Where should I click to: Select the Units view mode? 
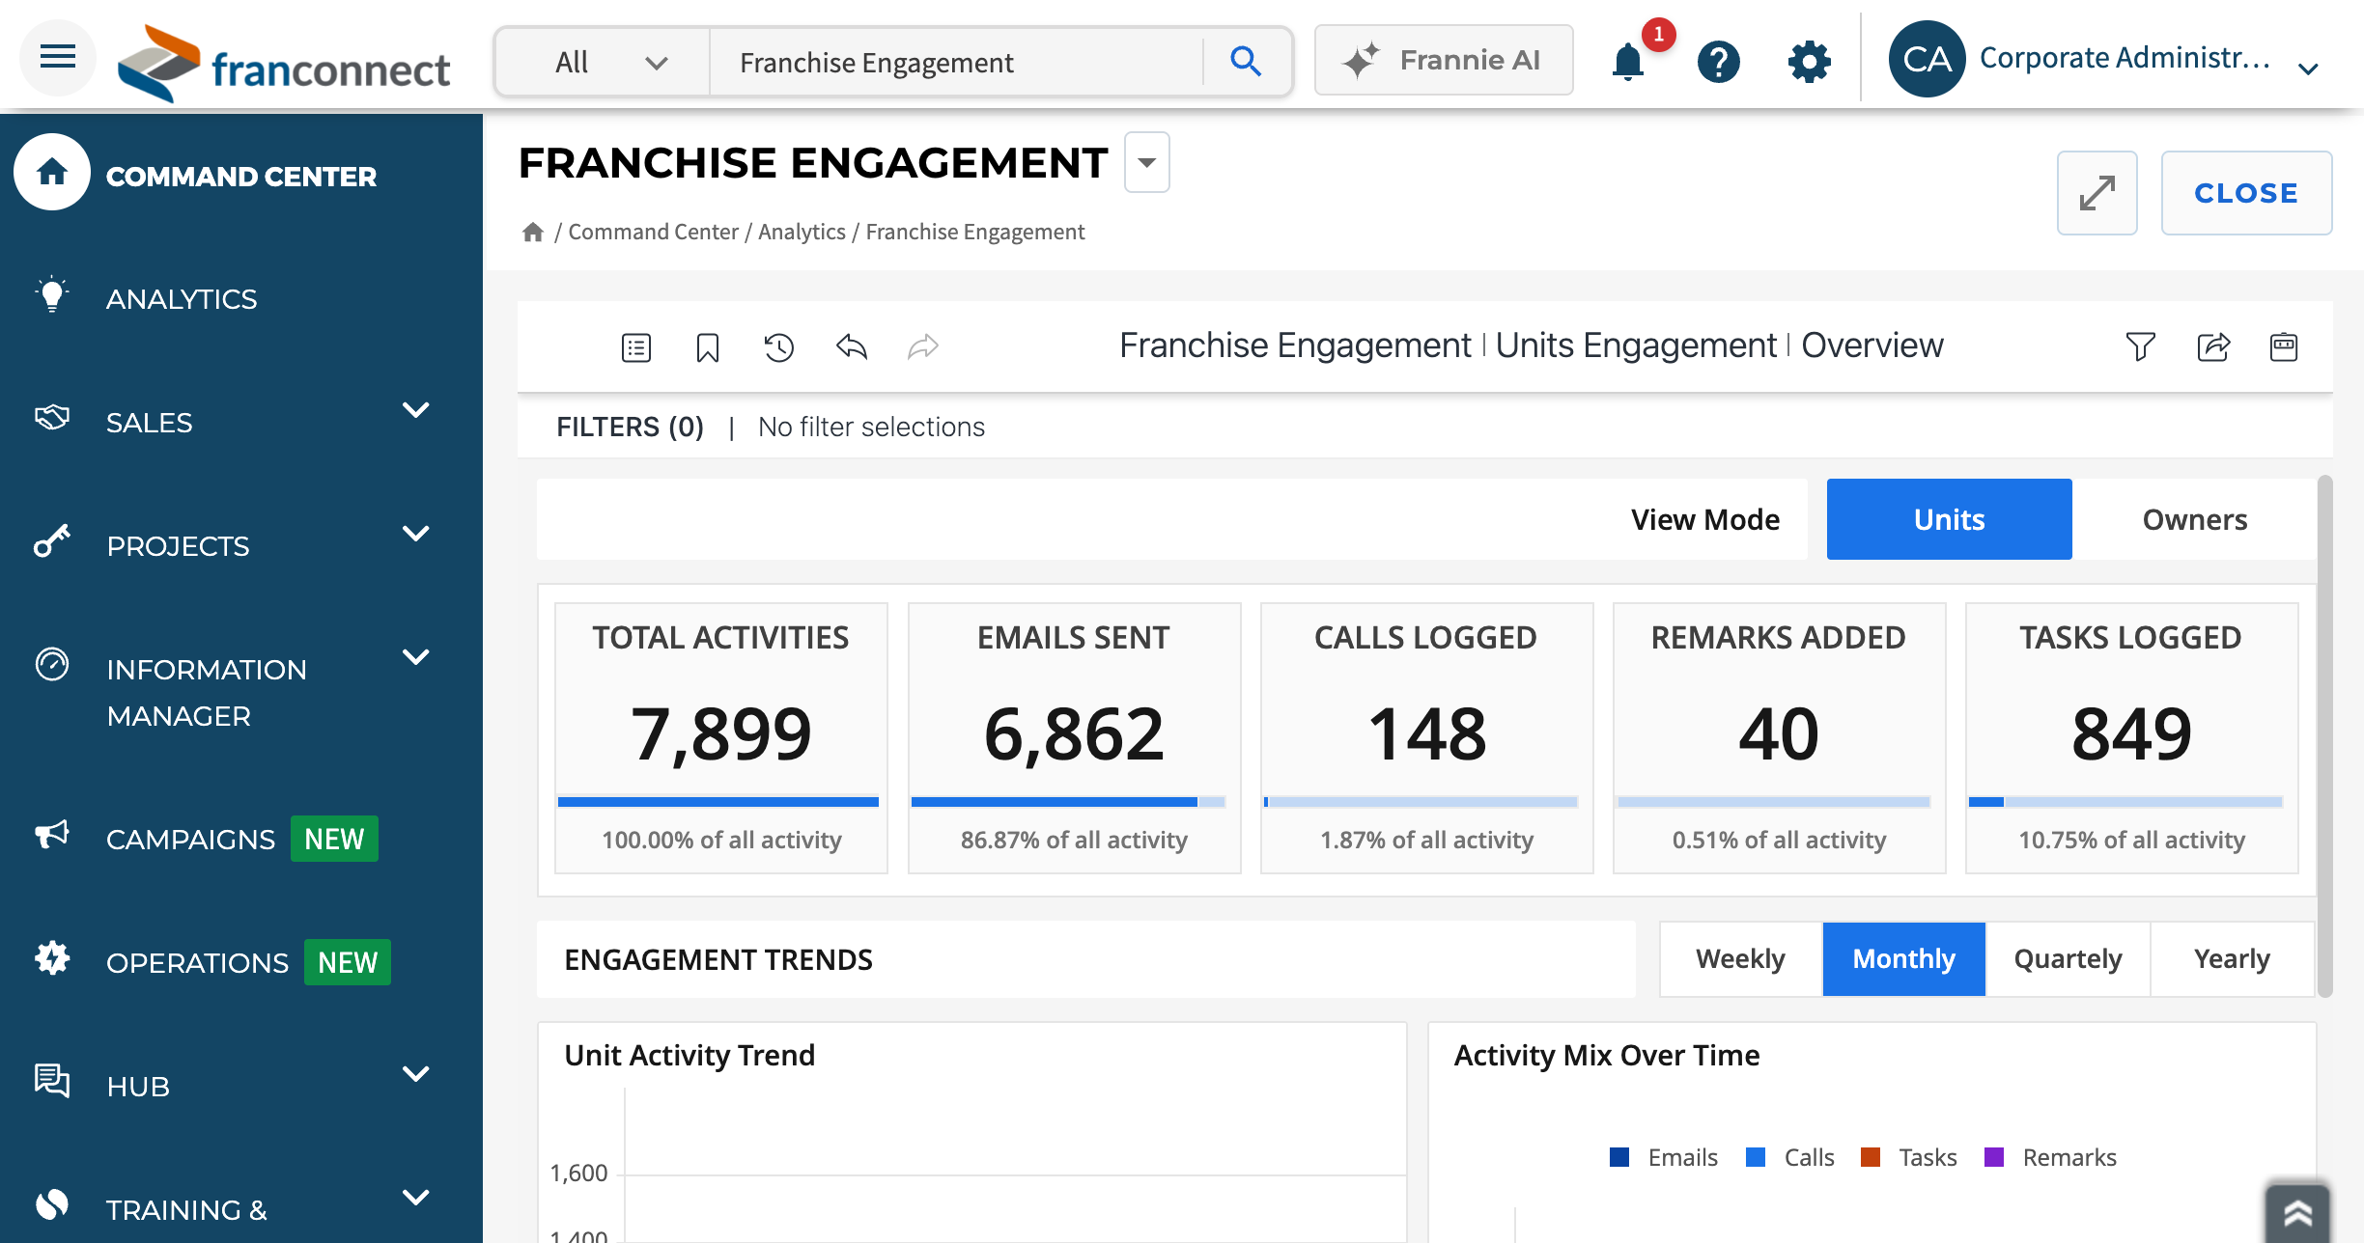coord(1949,519)
